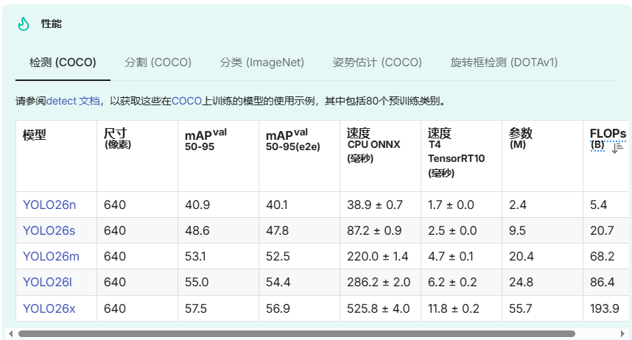Click the mAP val 50-95(e2e) column header
Screen dimensions: 632x340
coord(300,156)
